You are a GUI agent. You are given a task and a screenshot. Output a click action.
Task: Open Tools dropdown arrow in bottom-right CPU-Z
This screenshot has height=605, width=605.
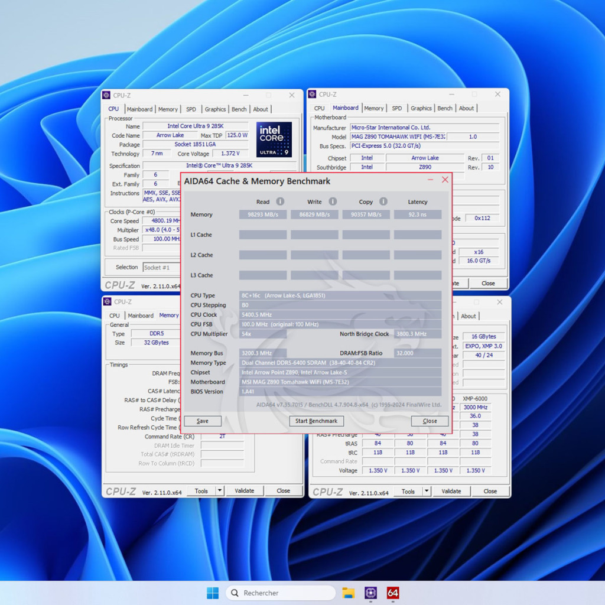click(x=427, y=491)
